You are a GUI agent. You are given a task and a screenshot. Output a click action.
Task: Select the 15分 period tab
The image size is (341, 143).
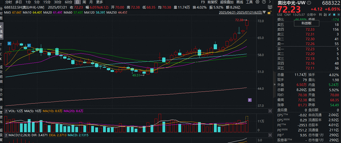[x=47, y=2]
